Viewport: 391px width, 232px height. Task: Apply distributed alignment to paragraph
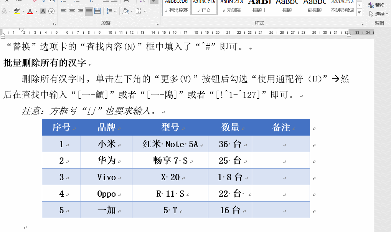(x=97, y=11)
